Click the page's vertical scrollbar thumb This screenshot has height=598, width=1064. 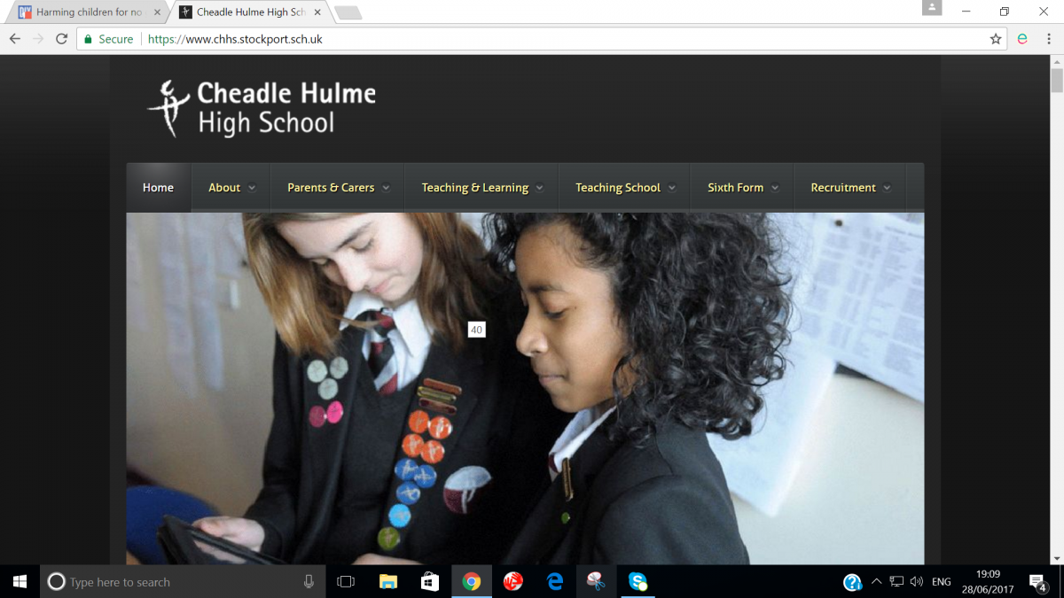coord(1056,80)
